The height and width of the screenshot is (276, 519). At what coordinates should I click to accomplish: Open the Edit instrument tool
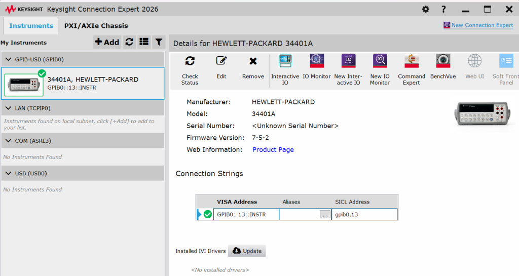tap(221, 67)
